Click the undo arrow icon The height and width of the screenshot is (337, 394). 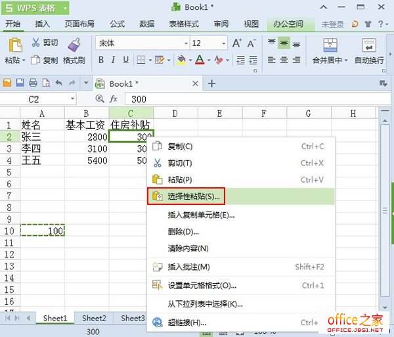59,83
